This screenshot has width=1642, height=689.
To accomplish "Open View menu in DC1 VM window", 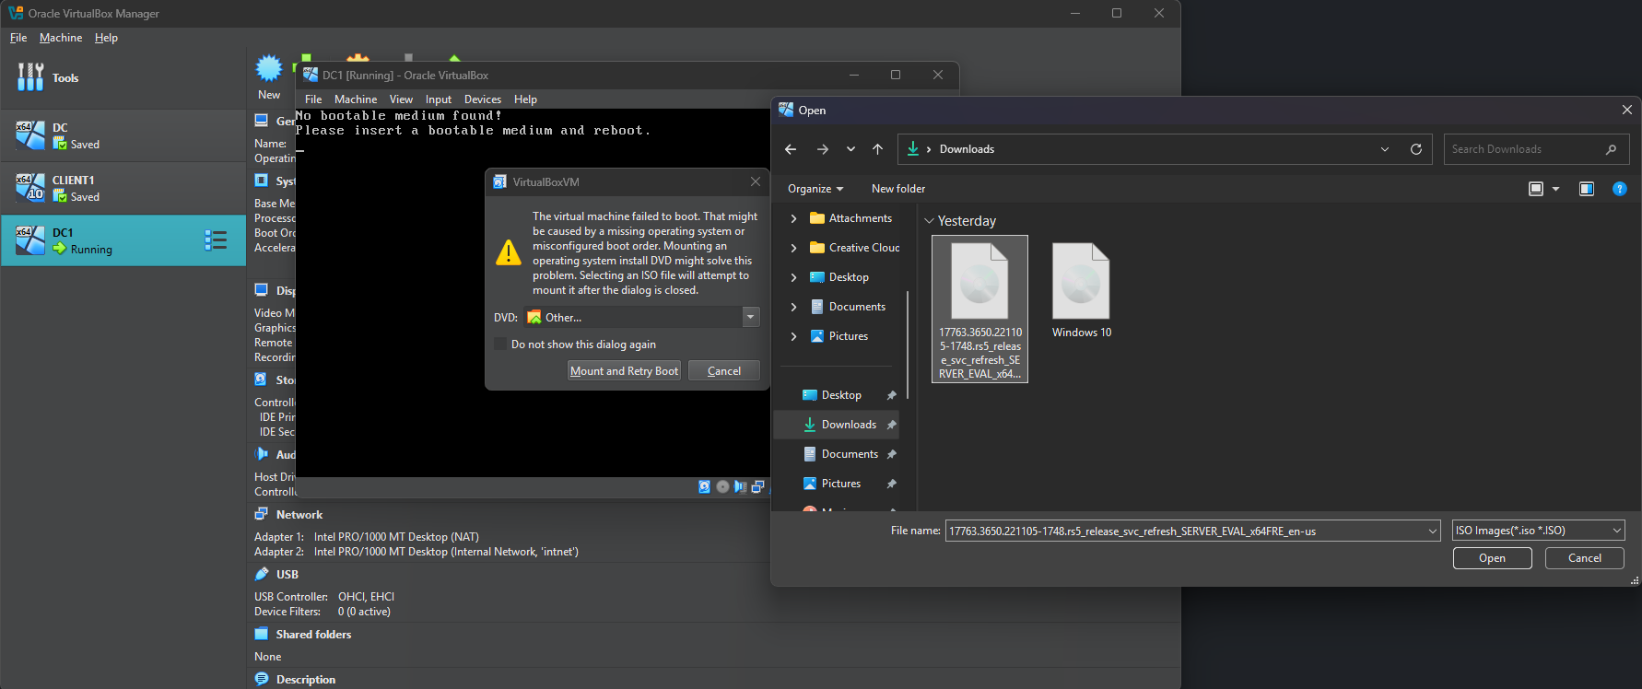I will pyautogui.click(x=401, y=99).
